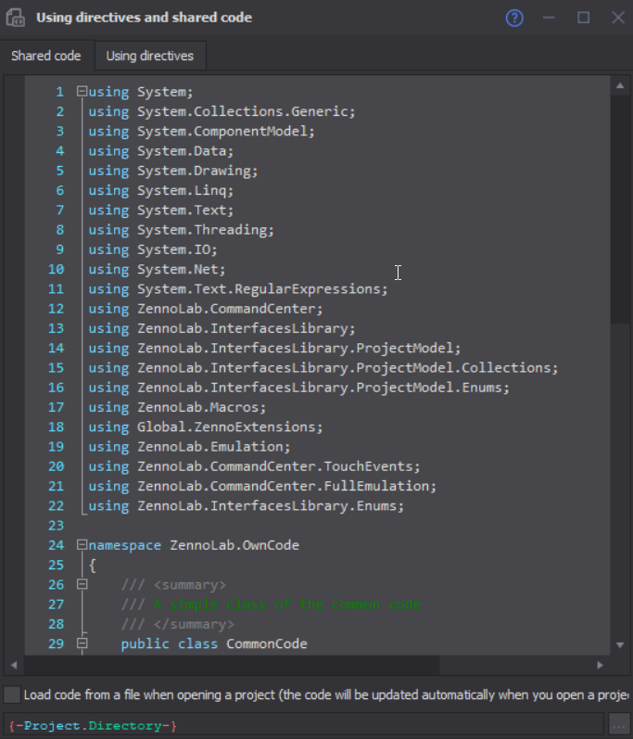Screen dimensions: 633x739
Task: Click the Project.Directory file path field
Action: coord(304,726)
